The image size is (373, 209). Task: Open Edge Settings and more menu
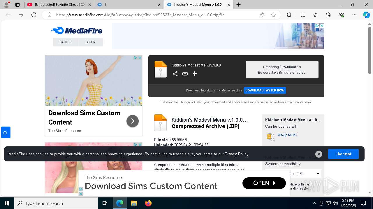354,15
